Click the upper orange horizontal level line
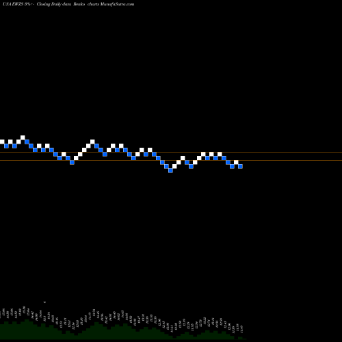Viewport: 342px width, 342px height. 171,152
